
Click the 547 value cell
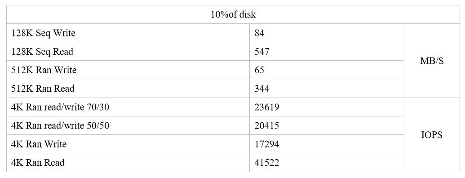327,51
